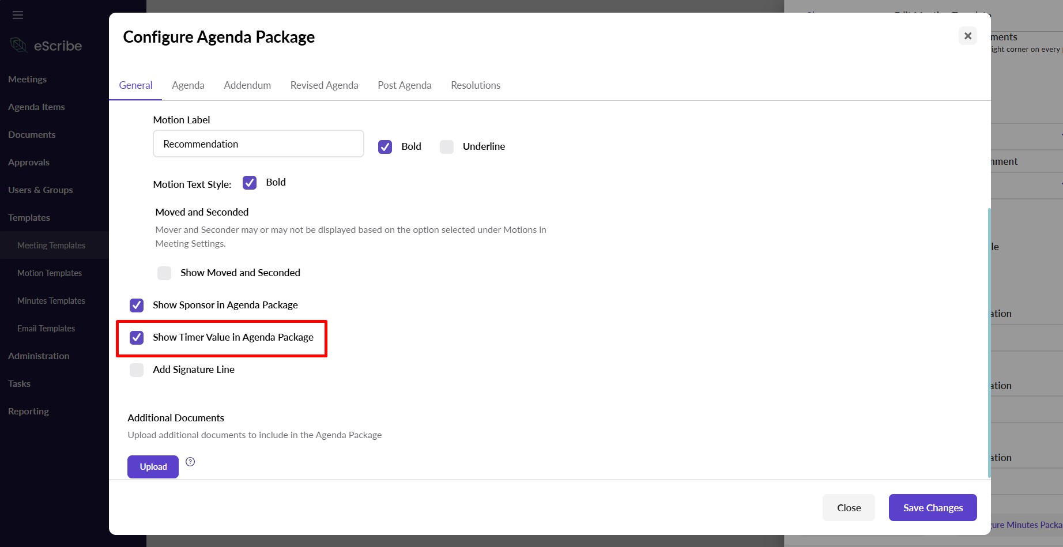The height and width of the screenshot is (547, 1063).
Task: Uncheck Show Sponsor in Agenda Package
Action: [137, 305]
